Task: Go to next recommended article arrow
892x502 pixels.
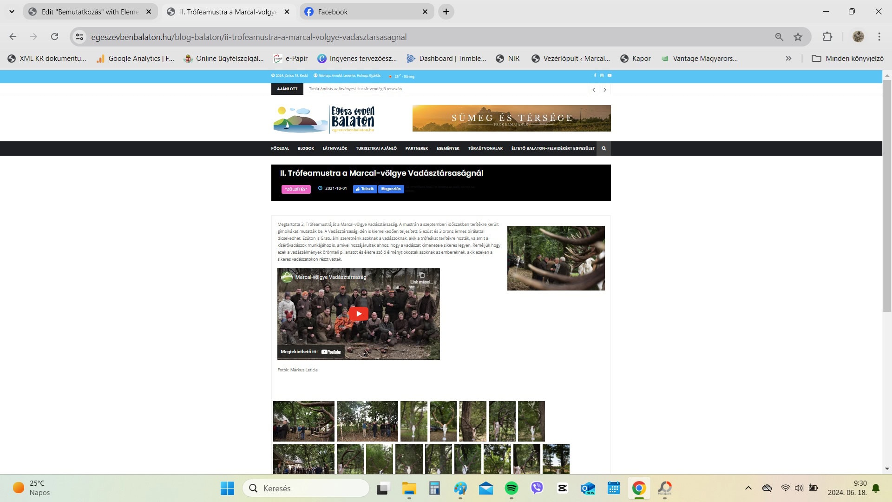Action: click(604, 90)
